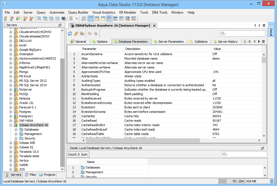277x186 pixels.
Task: Sort by the Value column header
Action: tap(237, 49)
